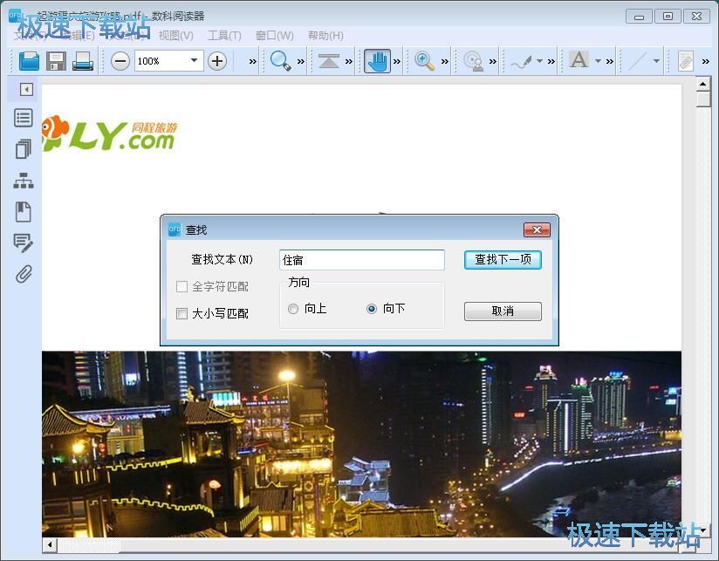Open the document outline panel icon
This screenshot has width=719, height=561.
point(25,118)
